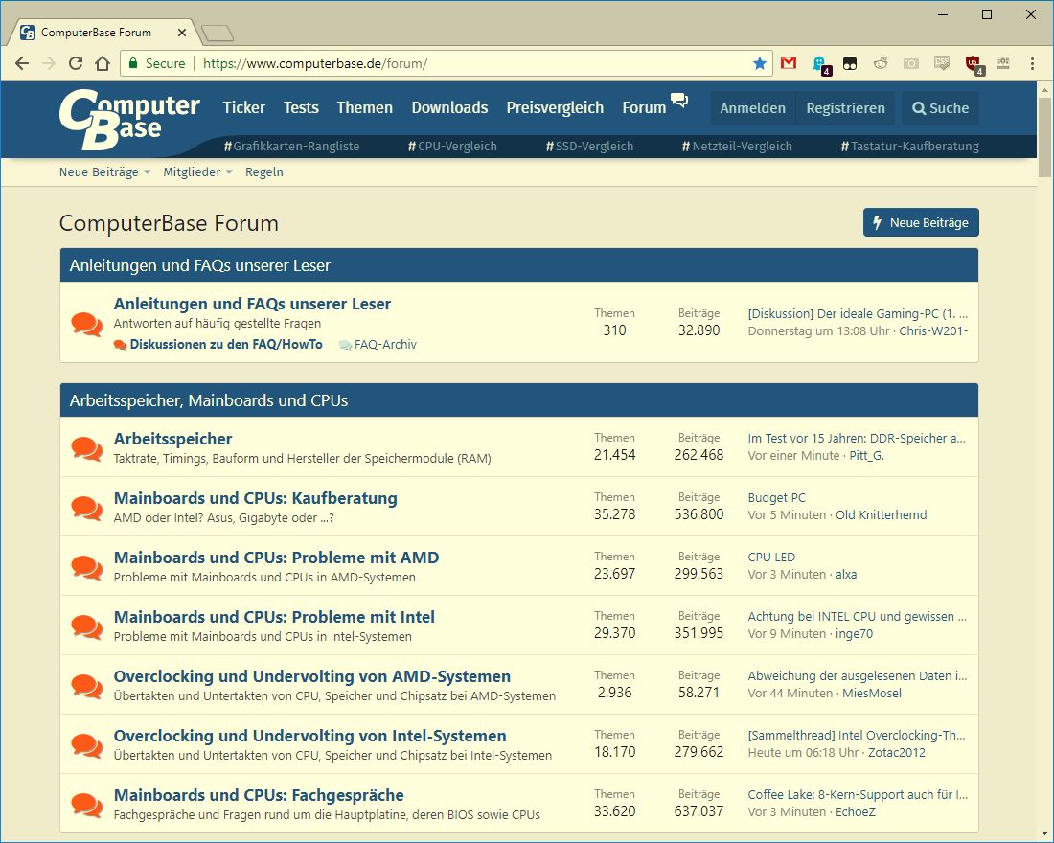This screenshot has height=843, width=1054.
Task: Click the Registrieren button
Action: pos(846,108)
